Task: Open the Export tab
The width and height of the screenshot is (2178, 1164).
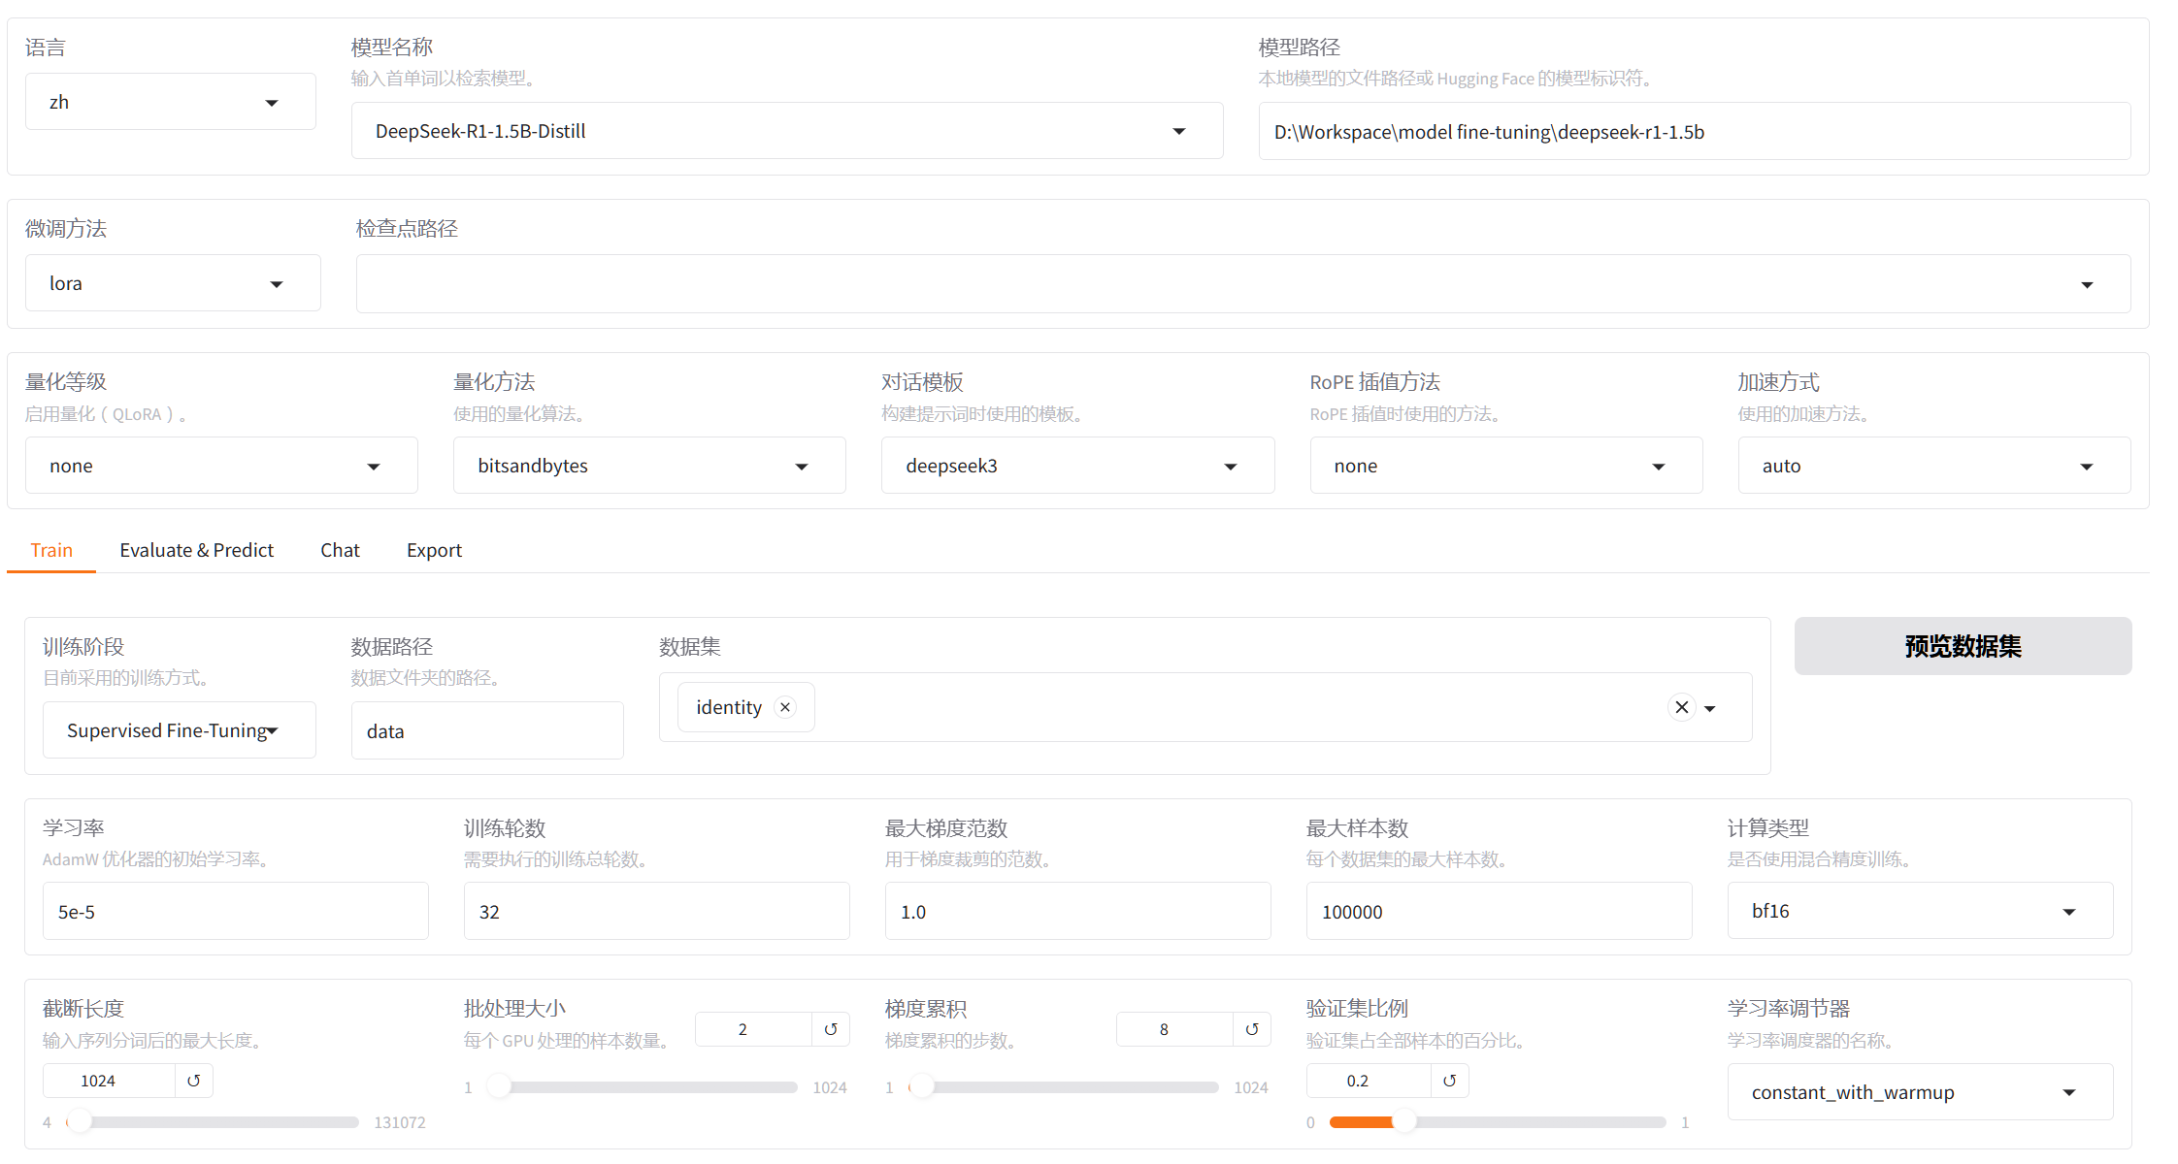Action: coord(434,550)
